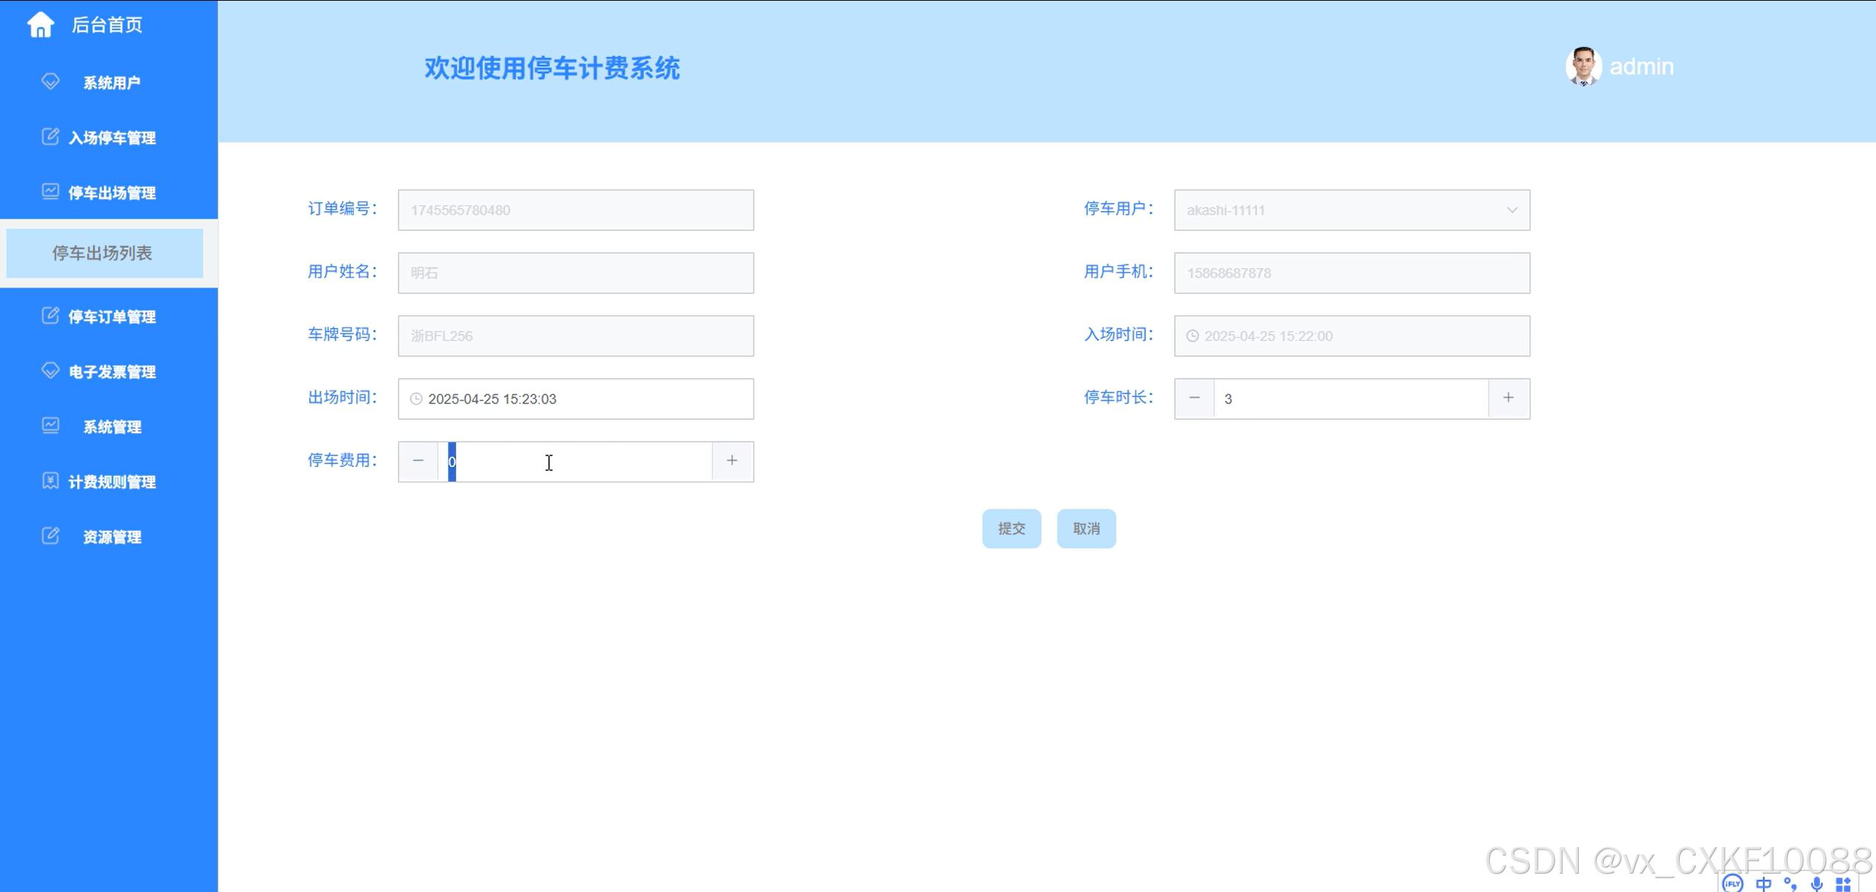Viewport: 1876px width, 892px height.
Task: Increase 停车时长 with plus button
Action: click(1508, 398)
